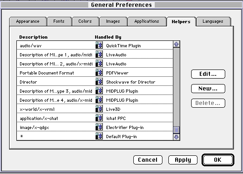The width and height of the screenshot is (243, 174).
Task: Click the helpers list scroll down arrow
Action: [177, 137]
